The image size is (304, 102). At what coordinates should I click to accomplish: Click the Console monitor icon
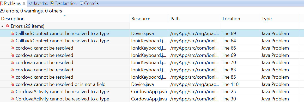click(x=81, y=3)
